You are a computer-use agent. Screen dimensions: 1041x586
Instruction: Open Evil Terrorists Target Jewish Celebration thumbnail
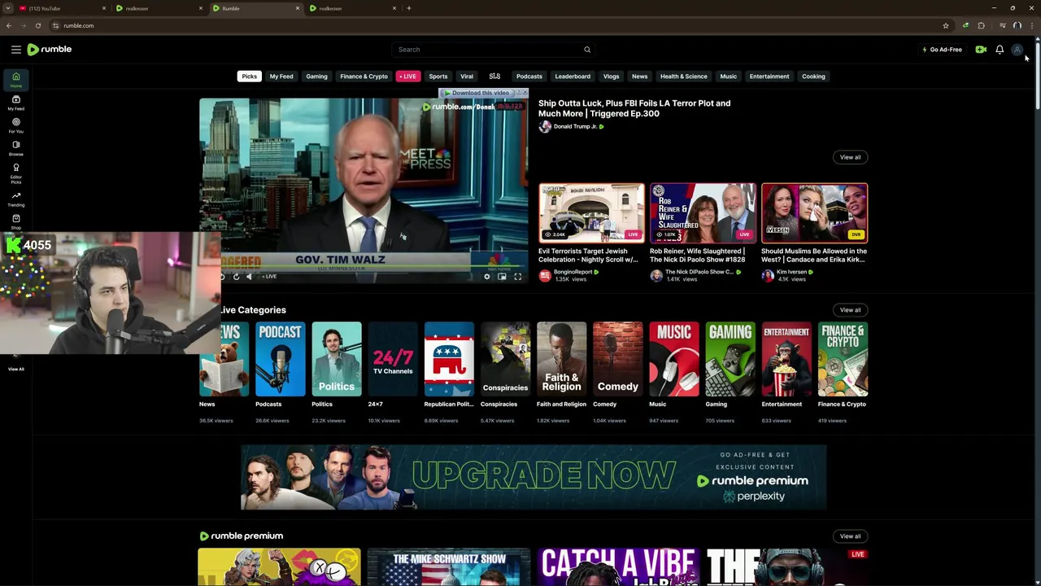coord(591,213)
